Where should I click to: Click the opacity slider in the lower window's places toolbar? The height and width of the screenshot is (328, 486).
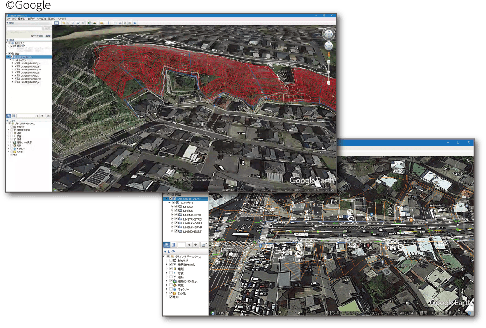(181, 245)
